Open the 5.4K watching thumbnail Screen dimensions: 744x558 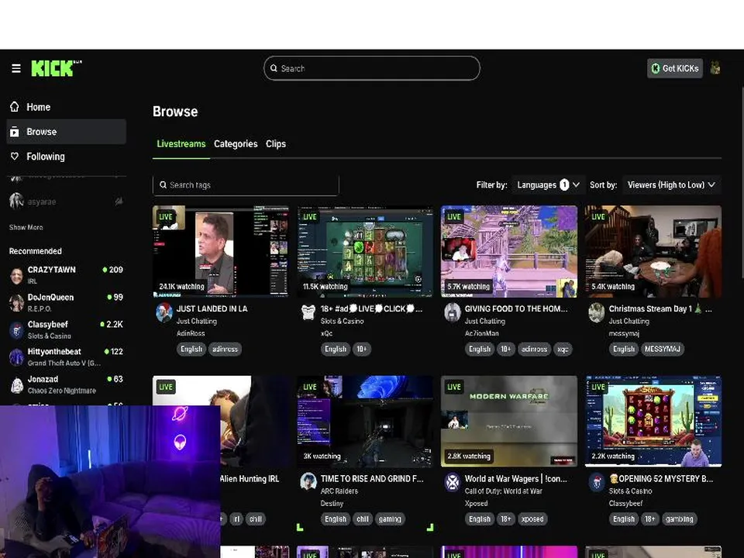pos(653,251)
